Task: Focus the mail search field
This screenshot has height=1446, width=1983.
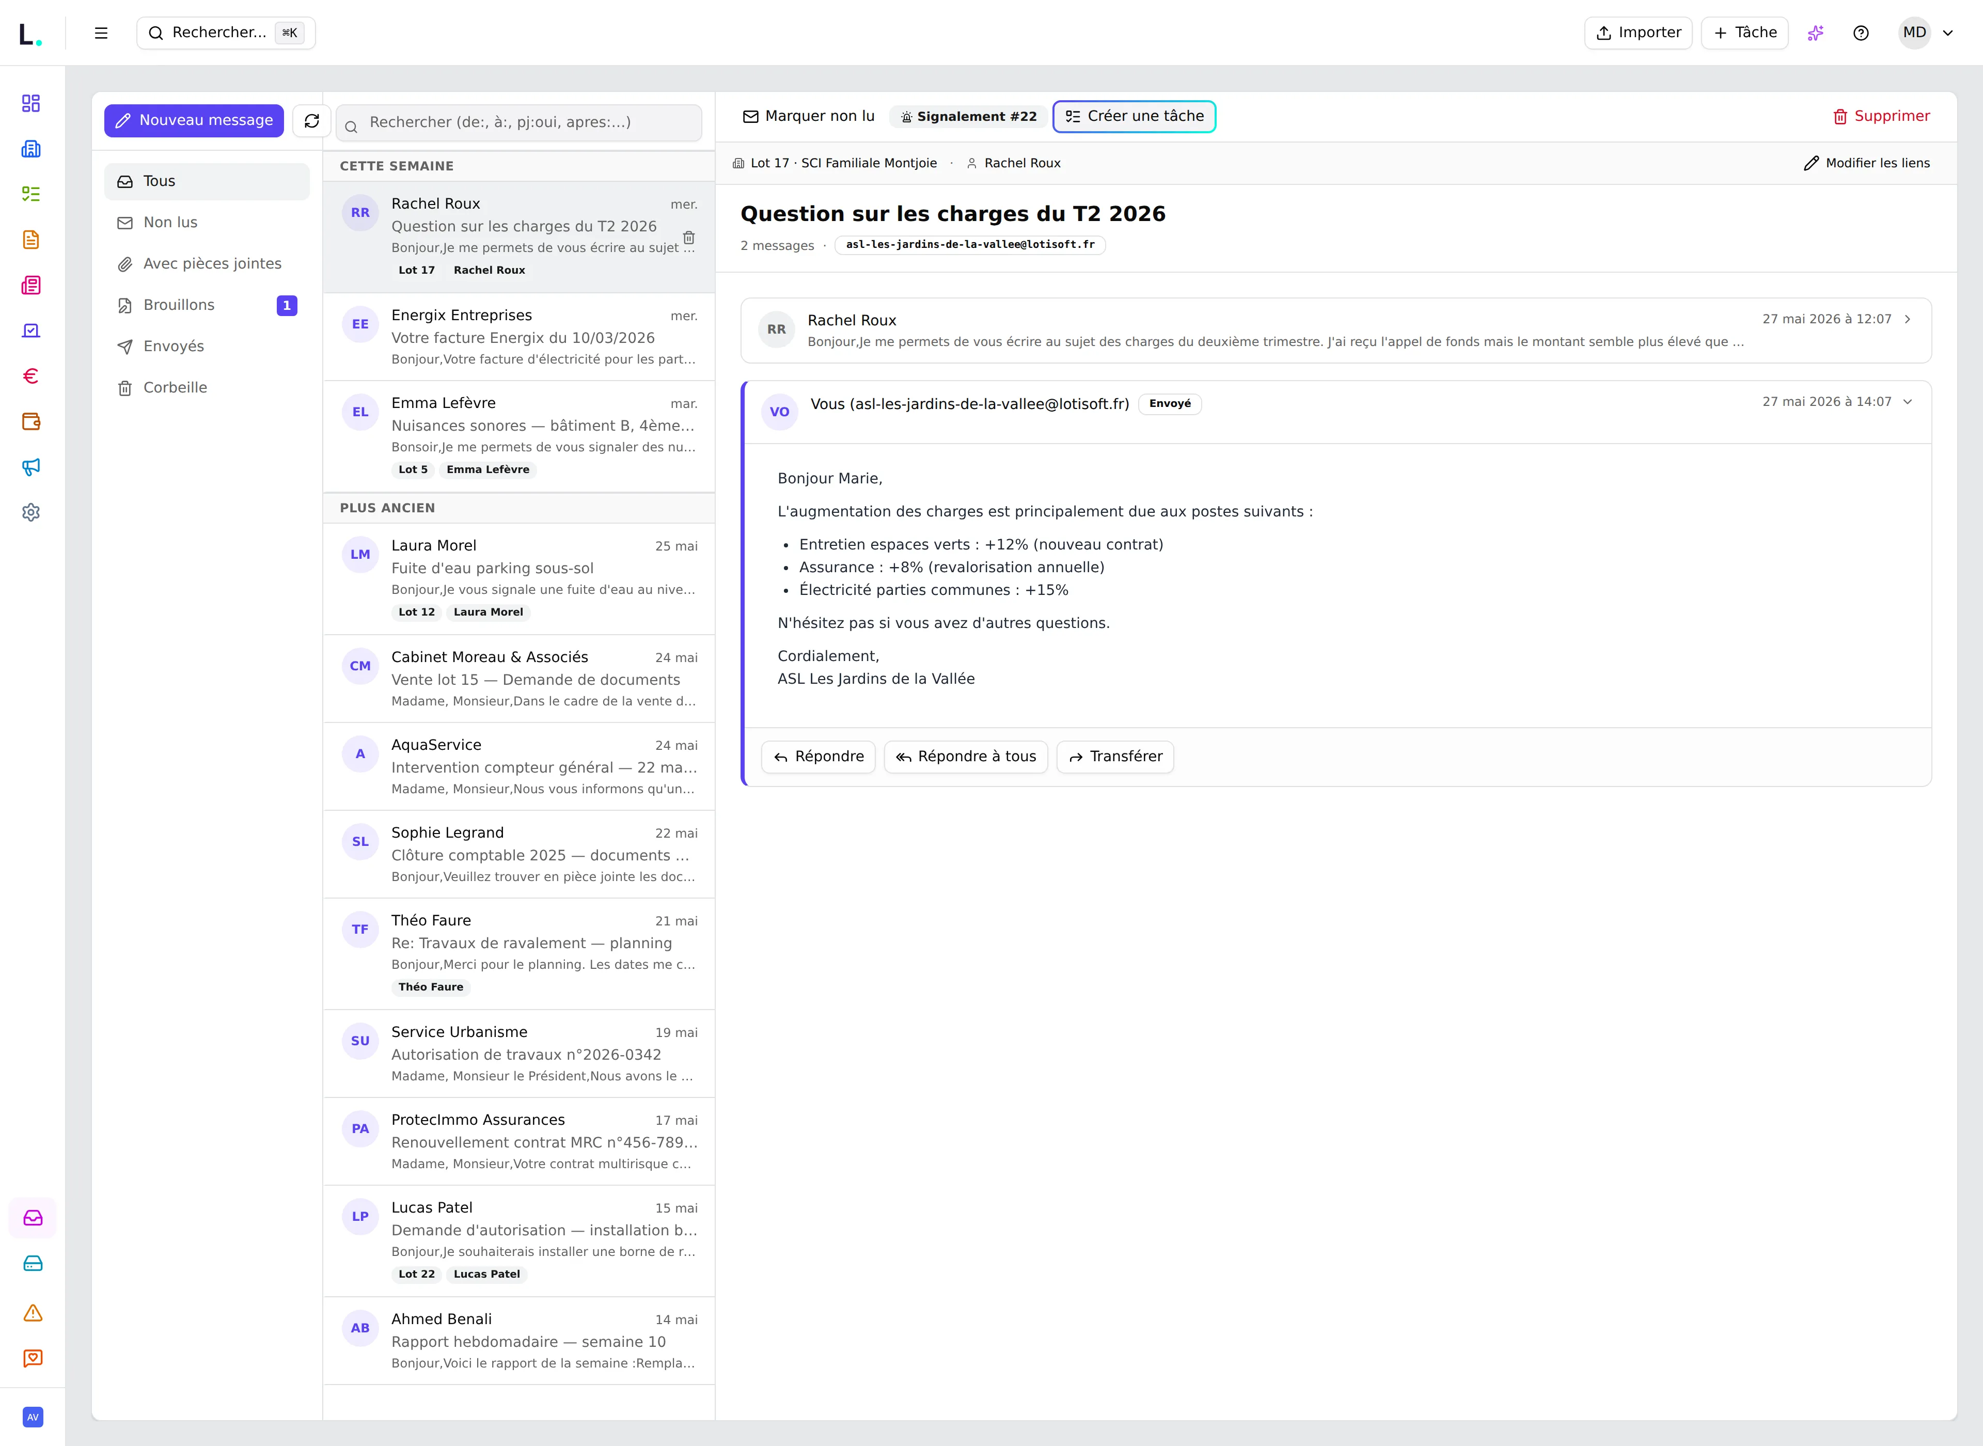Action: (519, 122)
